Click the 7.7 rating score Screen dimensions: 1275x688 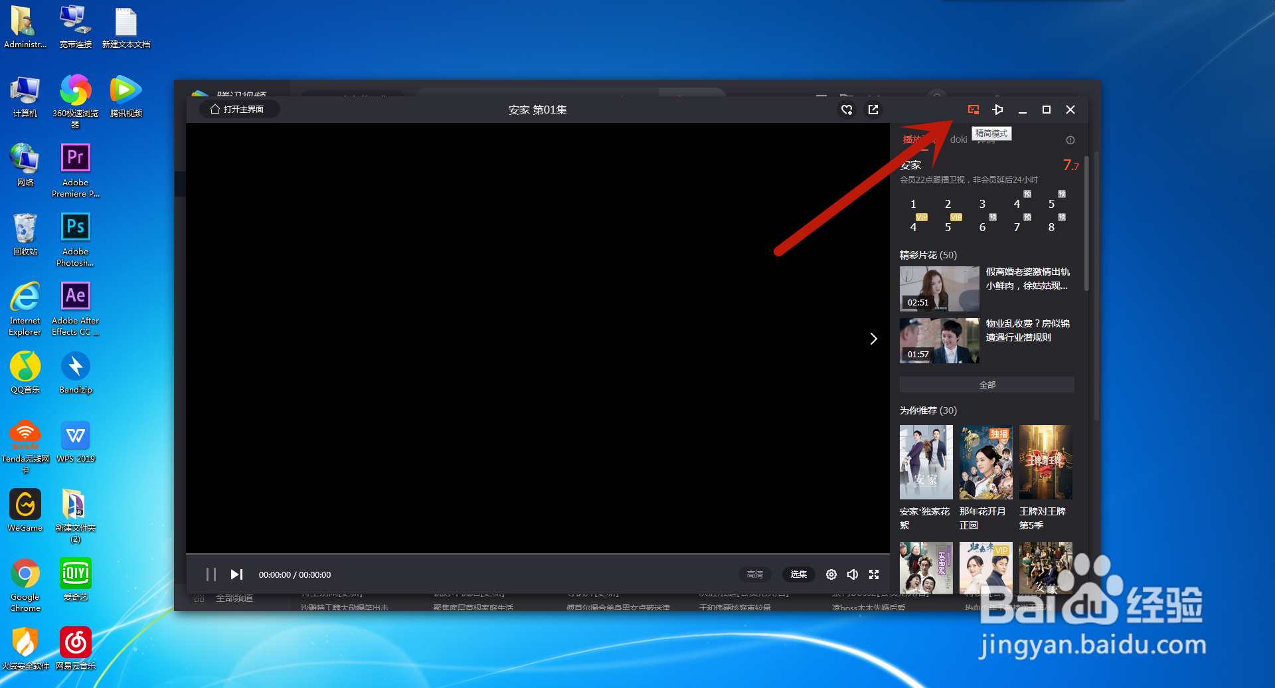tap(1070, 165)
